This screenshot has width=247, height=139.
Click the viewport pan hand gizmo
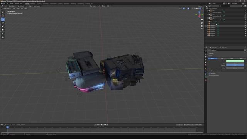coord(202,23)
